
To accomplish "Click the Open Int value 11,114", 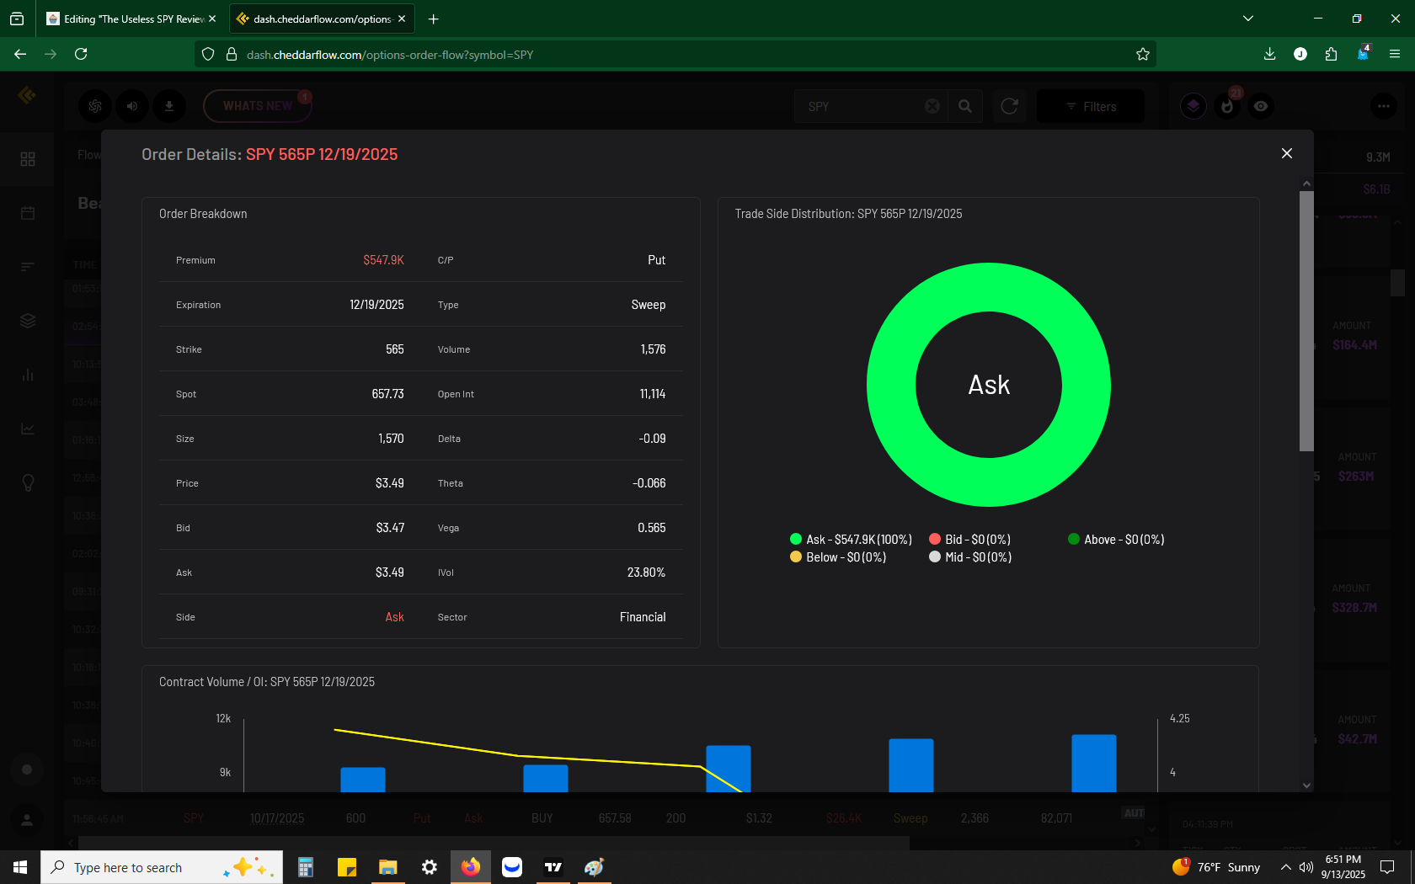I will click(653, 394).
